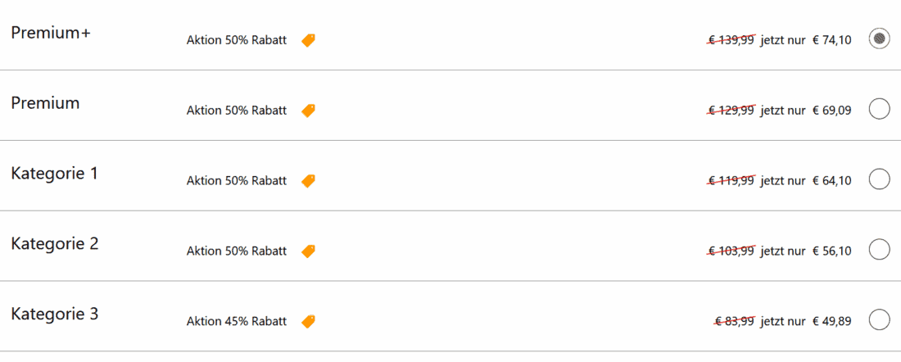Image resolution: width=901 pixels, height=362 pixels.
Task: Click the 45% discount tag icon
Action: 308,322
